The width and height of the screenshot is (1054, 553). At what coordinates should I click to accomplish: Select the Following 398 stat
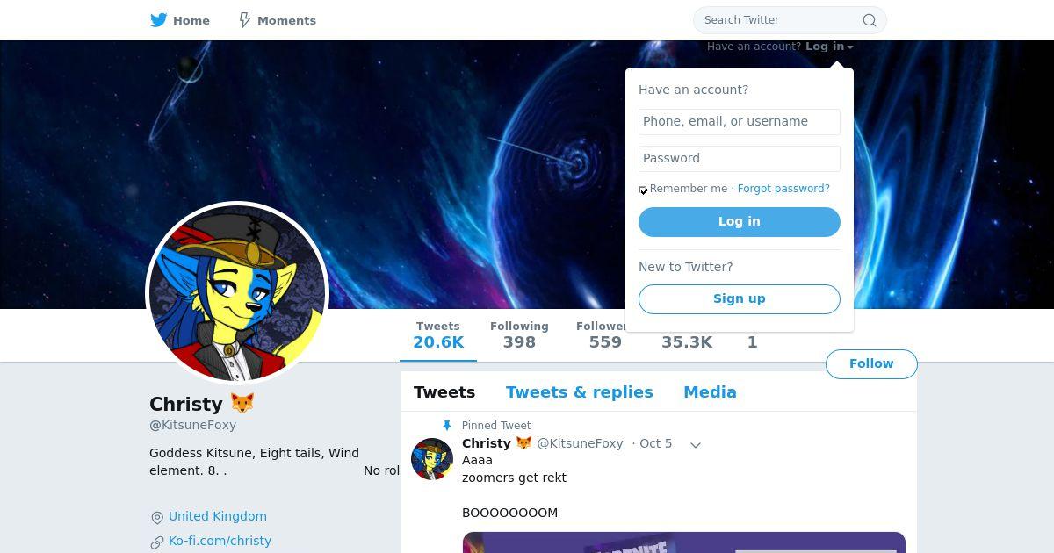519,335
